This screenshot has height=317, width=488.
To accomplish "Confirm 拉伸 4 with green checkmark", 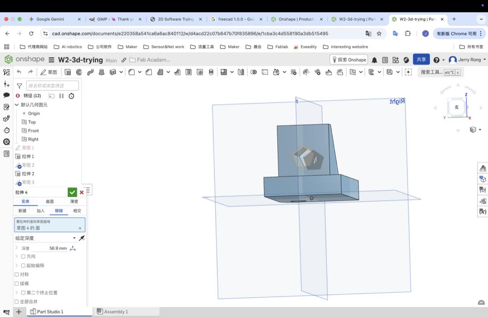I will coord(72,192).
